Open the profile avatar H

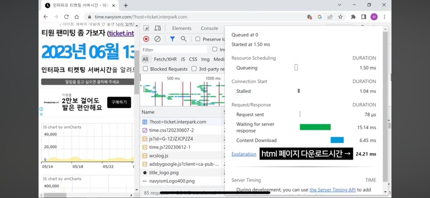pos(374,17)
